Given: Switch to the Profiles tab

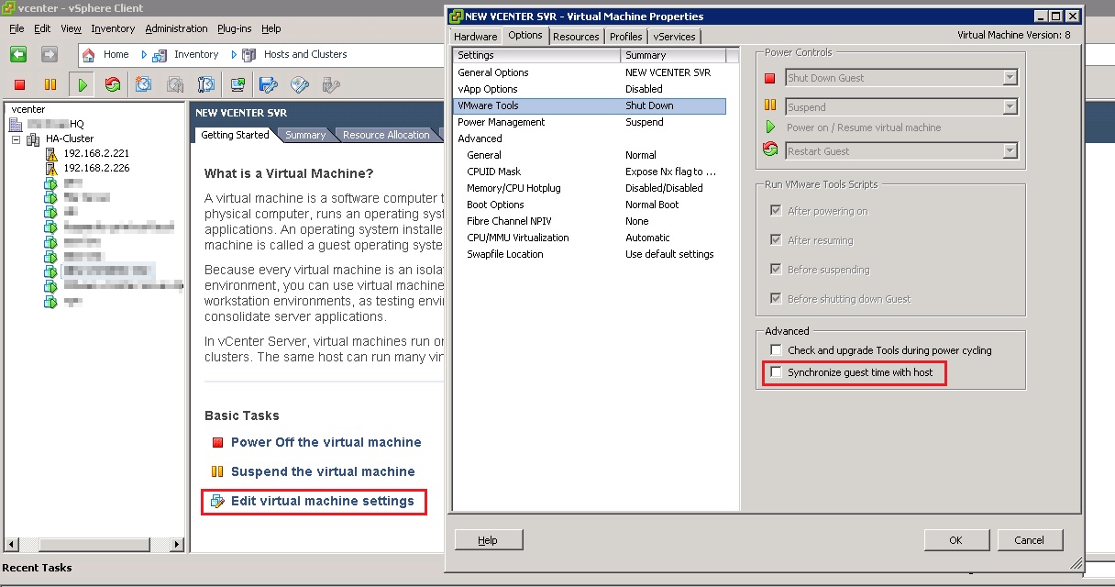Looking at the screenshot, I should tap(626, 37).
